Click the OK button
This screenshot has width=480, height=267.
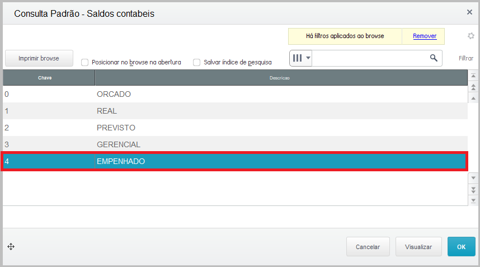click(461, 247)
